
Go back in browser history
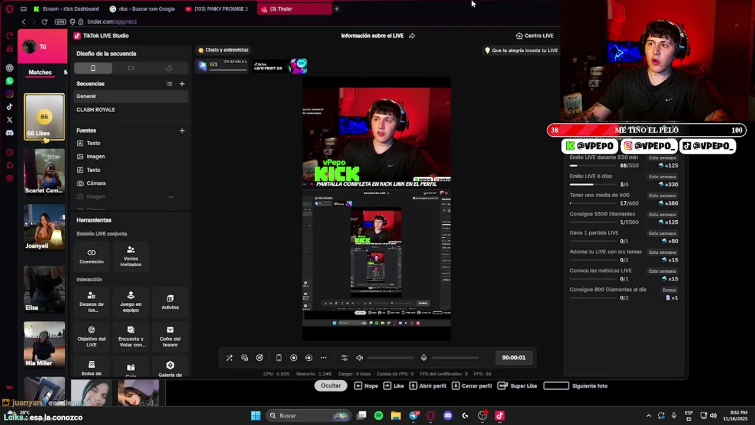tap(24, 22)
